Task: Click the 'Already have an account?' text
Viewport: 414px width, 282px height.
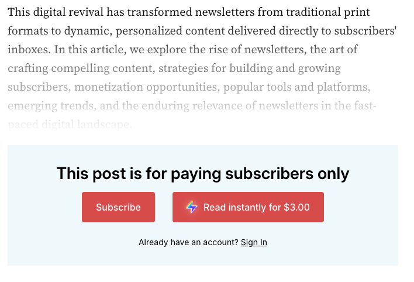Action: point(188,242)
